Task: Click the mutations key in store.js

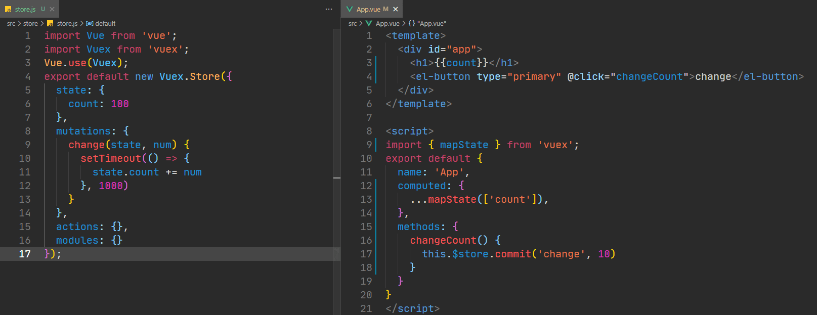Action: point(83,131)
